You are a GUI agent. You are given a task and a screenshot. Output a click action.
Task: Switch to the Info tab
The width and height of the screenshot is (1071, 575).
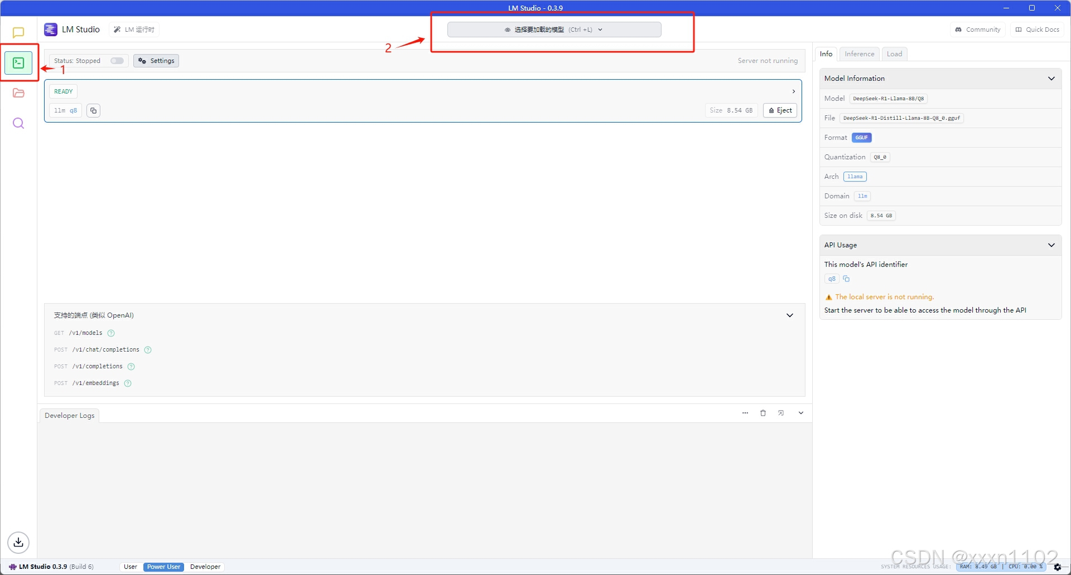pos(826,54)
